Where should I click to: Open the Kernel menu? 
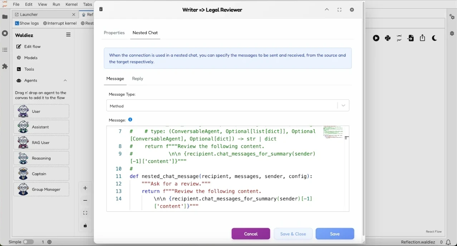(x=71, y=4)
